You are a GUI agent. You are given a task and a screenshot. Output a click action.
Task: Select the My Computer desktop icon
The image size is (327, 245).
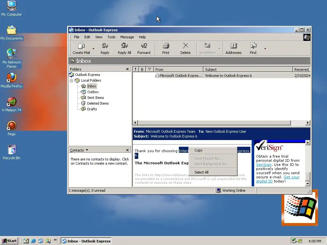click(11, 9)
